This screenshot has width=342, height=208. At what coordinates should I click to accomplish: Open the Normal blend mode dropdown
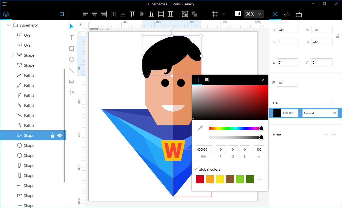(x=320, y=113)
